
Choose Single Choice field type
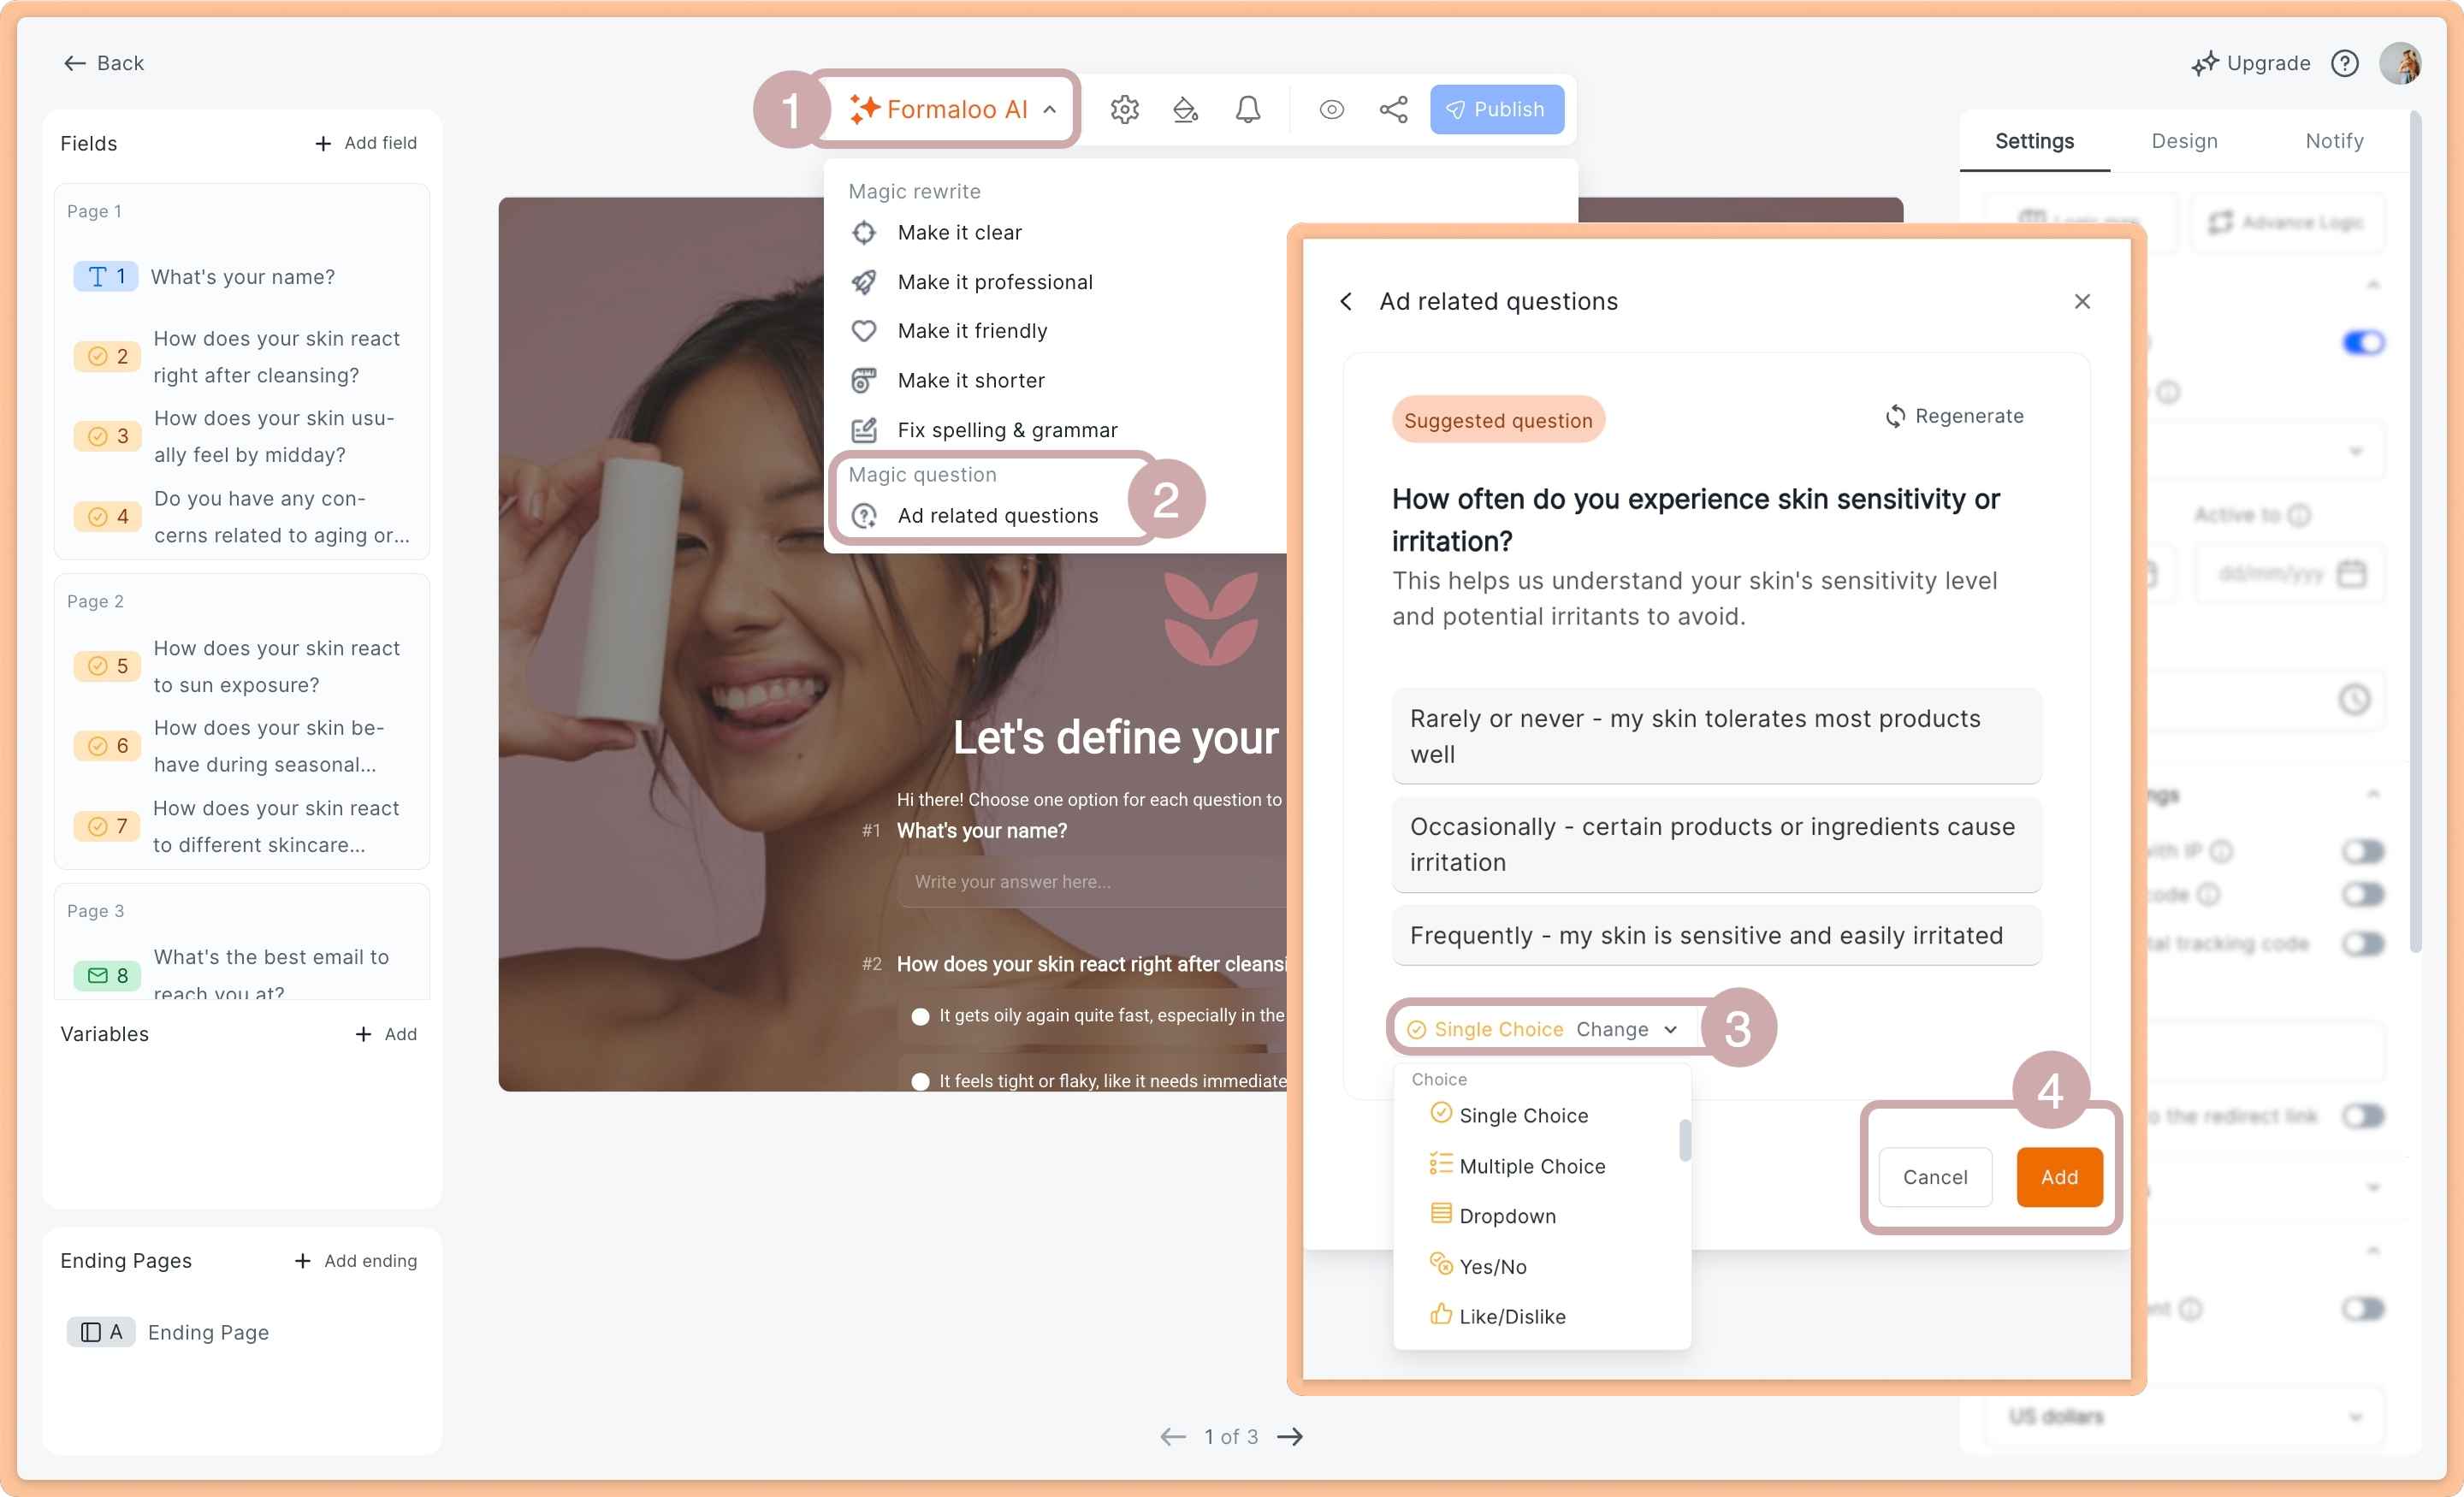(1510, 1115)
